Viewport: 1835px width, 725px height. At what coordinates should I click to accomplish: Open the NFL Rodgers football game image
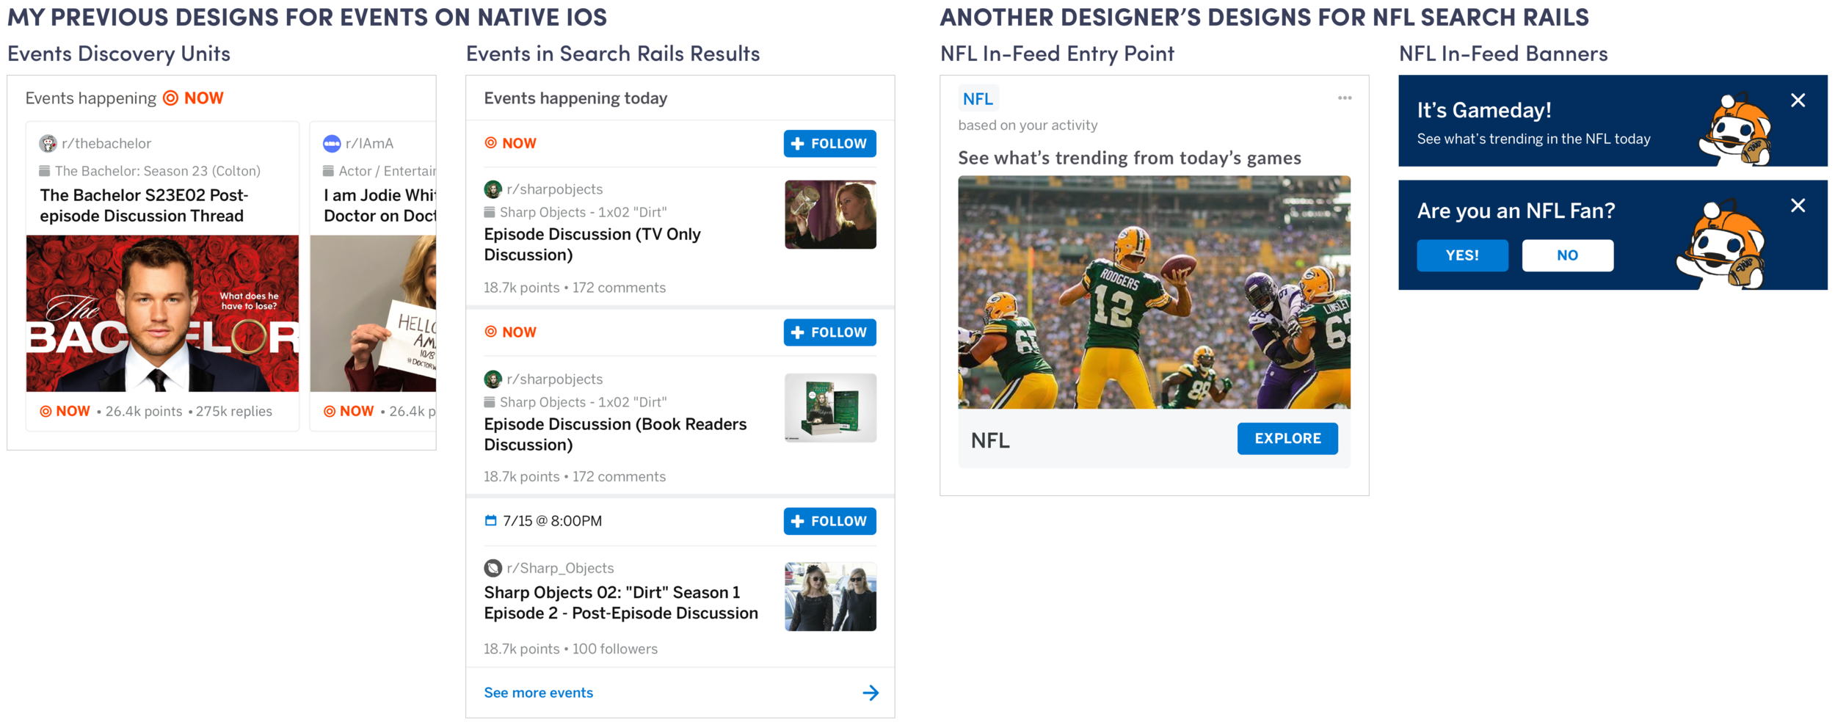pos(1154,292)
